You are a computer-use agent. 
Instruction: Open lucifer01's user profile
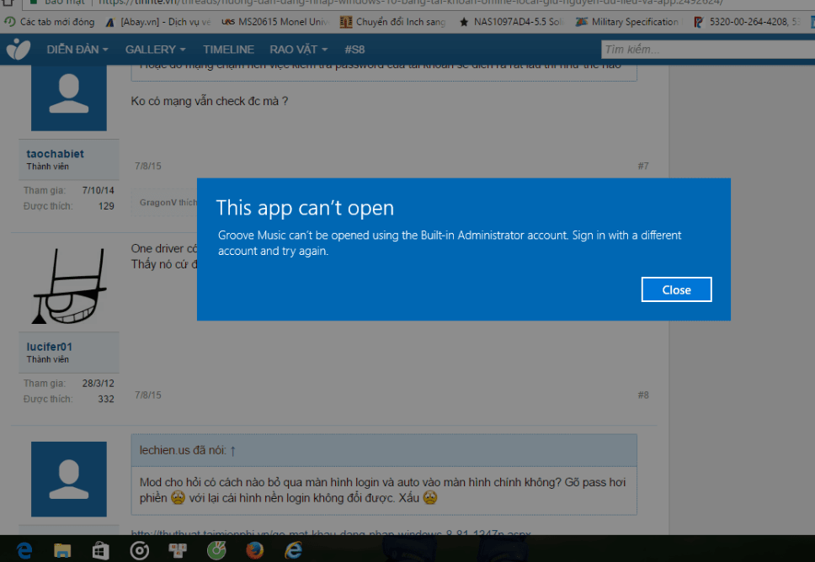(50, 347)
